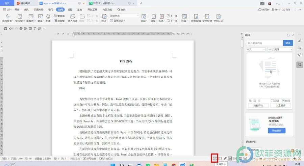Viewport: 304px width, 166px height.
Task: Close the translation side panel
Action: pyautogui.click(x=293, y=35)
